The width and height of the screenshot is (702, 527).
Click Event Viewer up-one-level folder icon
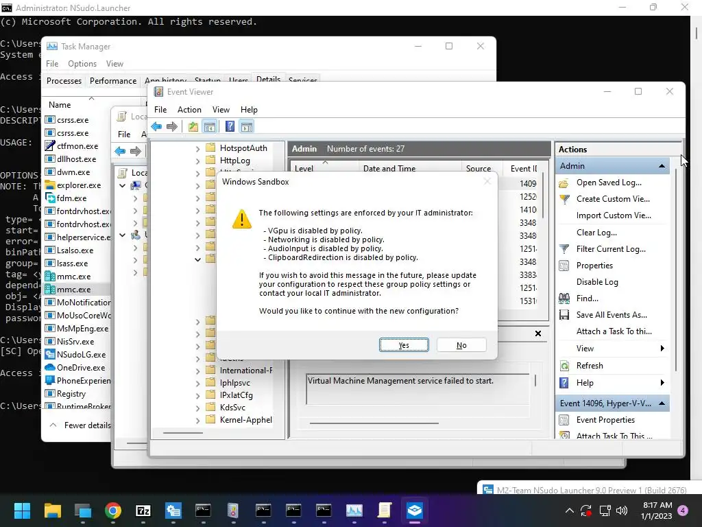point(193,127)
